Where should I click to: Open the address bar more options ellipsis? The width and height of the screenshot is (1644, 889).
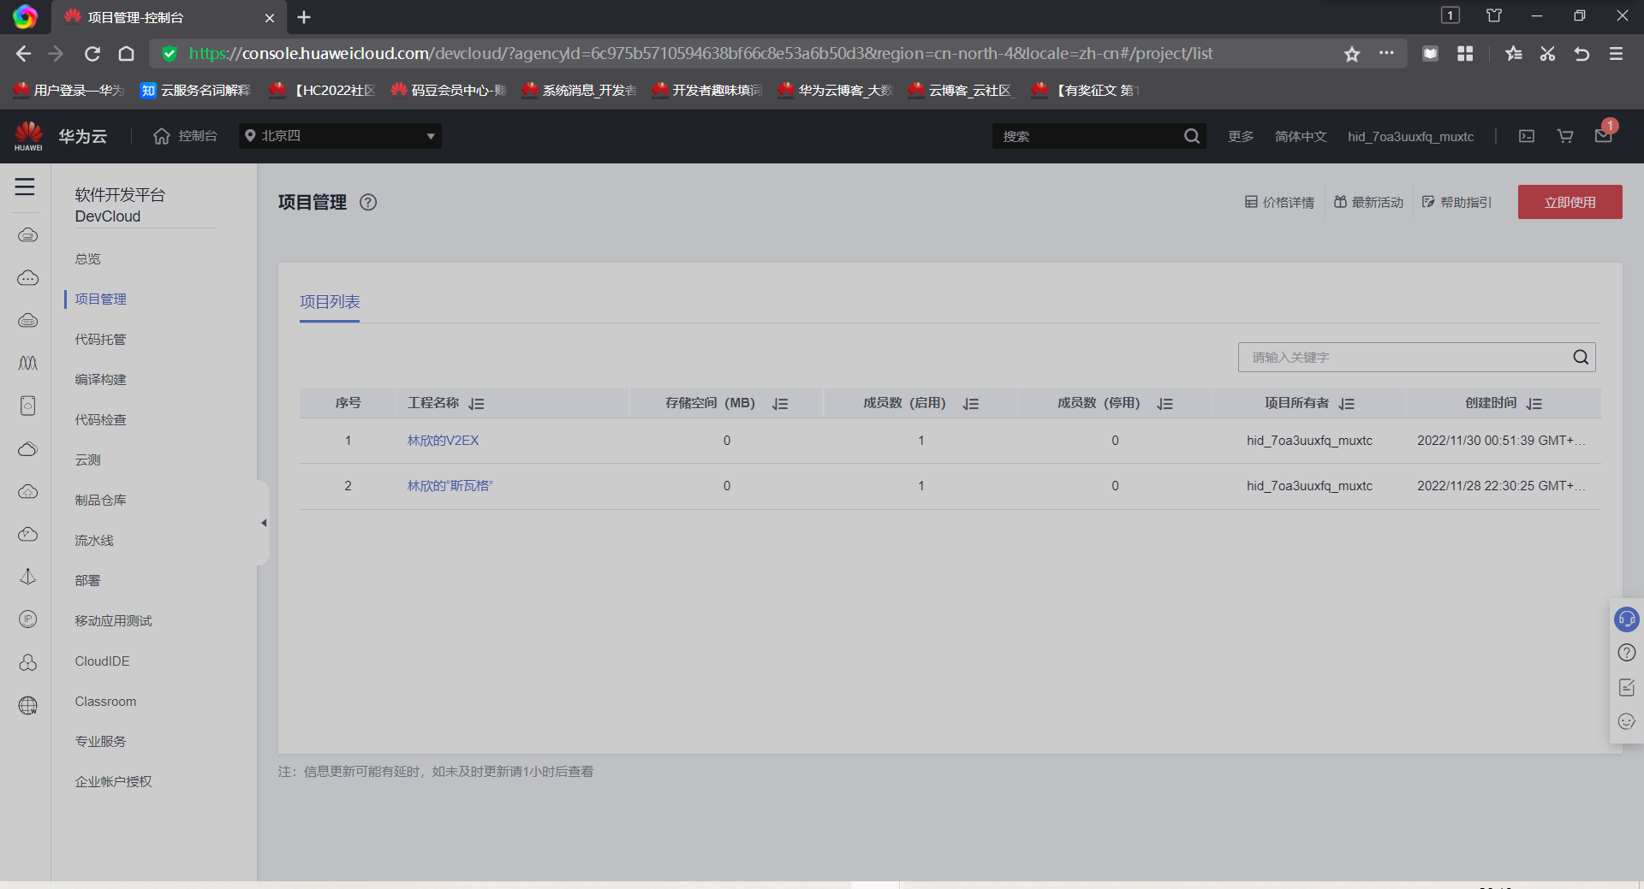[x=1386, y=53]
